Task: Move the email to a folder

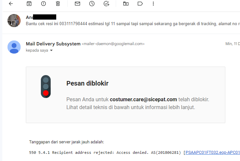Action: [x=126, y=4]
